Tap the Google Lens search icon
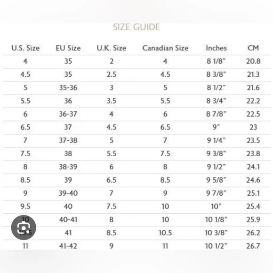Viewport: 273px width, 273px height. pyautogui.click(x=24, y=227)
